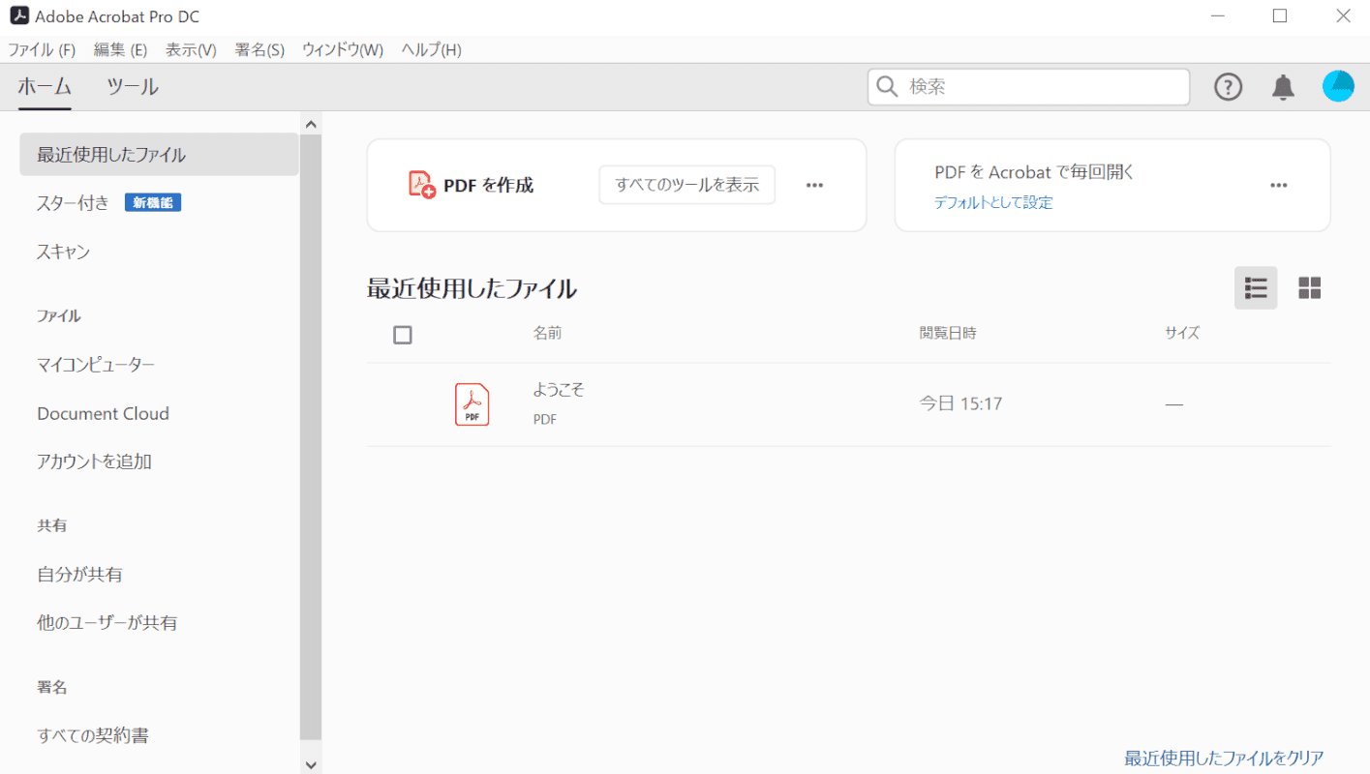
Task: Open the 署名(S) menu
Action: click(x=259, y=49)
